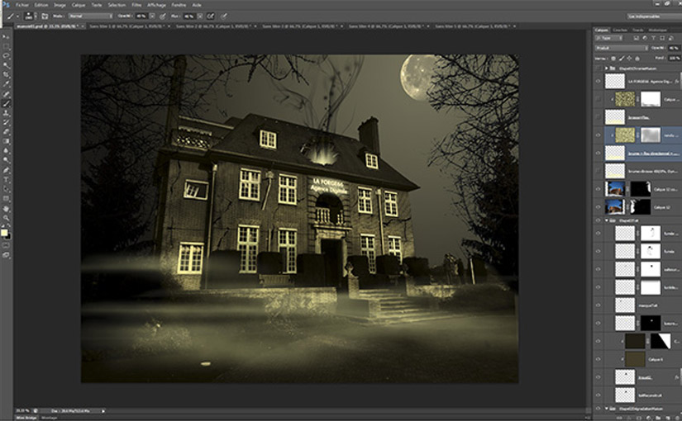Select the Hand tool
The width and height of the screenshot is (682, 421).
tap(6, 208)
